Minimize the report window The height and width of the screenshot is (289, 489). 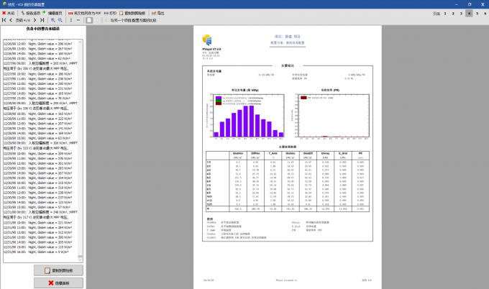click(456, 4)
